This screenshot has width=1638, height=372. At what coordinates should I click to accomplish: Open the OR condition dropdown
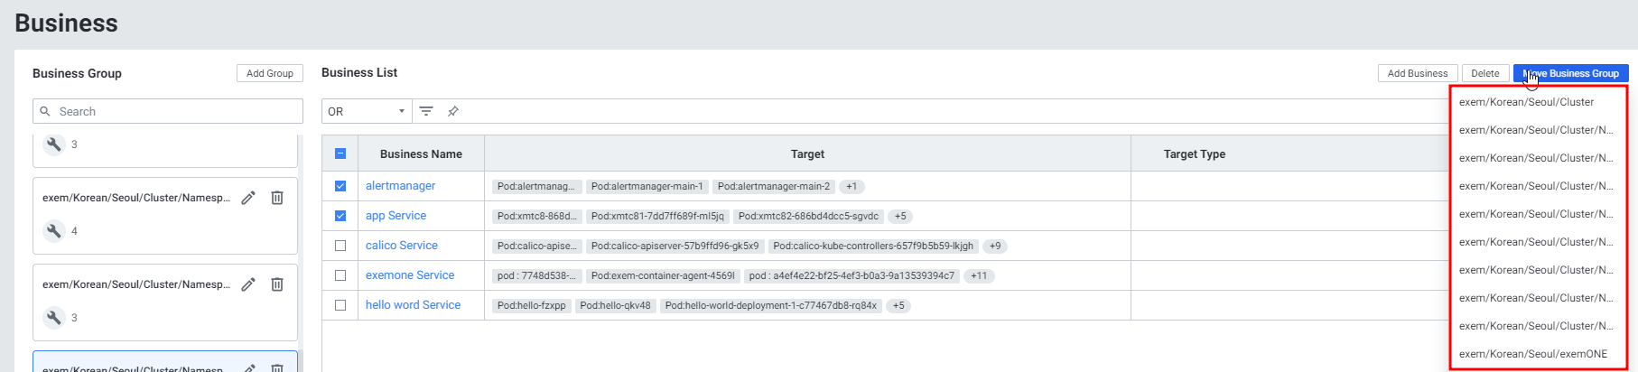click(366, 111)
